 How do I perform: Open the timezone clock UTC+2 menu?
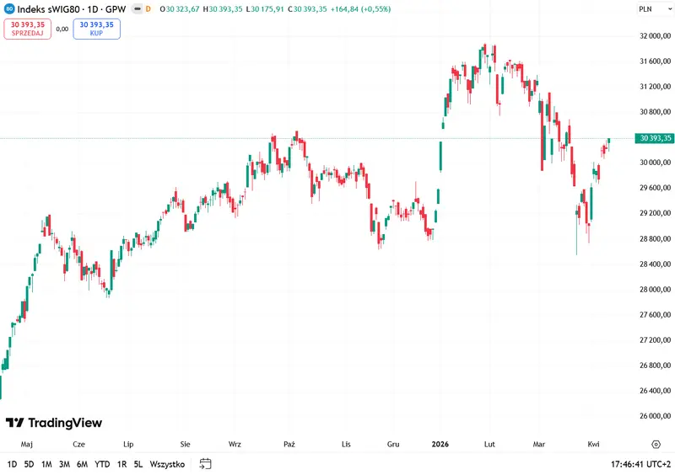point(640,464)
